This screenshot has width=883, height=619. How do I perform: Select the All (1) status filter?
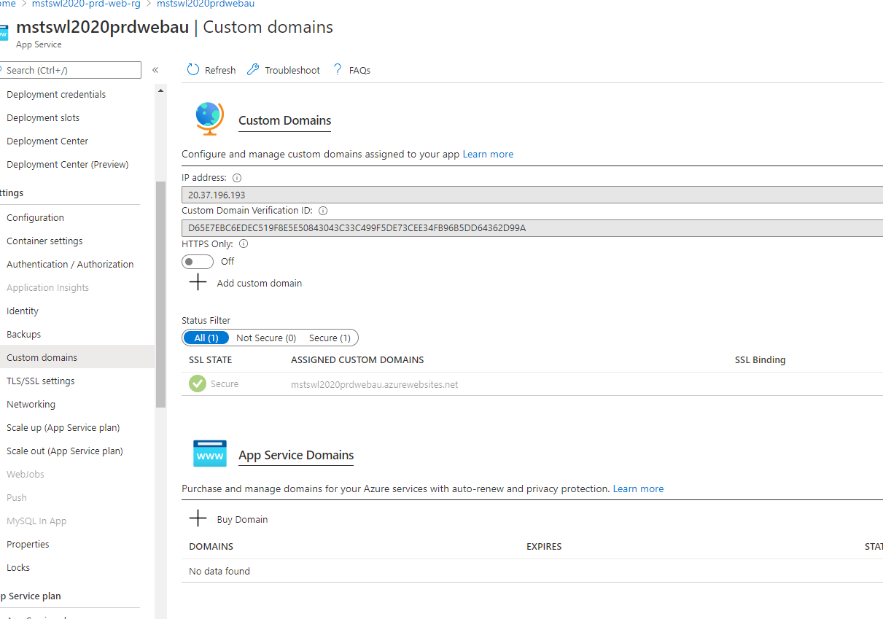point(206,338)
